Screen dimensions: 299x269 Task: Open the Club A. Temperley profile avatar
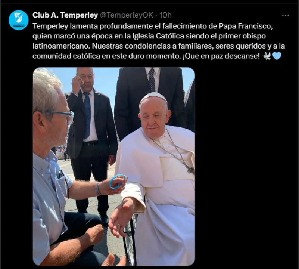pos(19,20)
